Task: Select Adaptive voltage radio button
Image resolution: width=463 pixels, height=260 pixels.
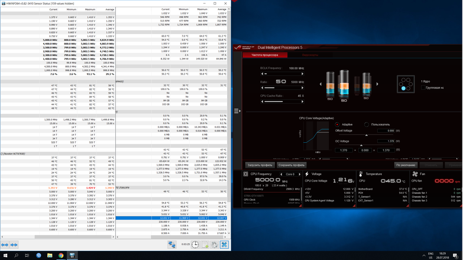Action: (x=337, y=125)
